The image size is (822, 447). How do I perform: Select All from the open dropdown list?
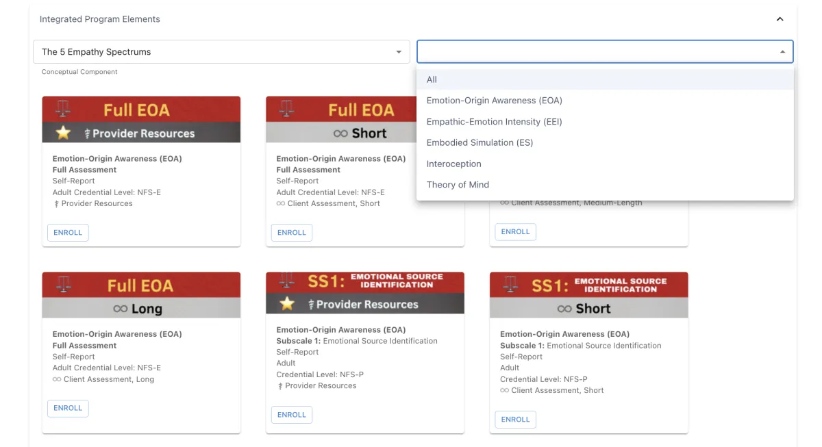432,79
